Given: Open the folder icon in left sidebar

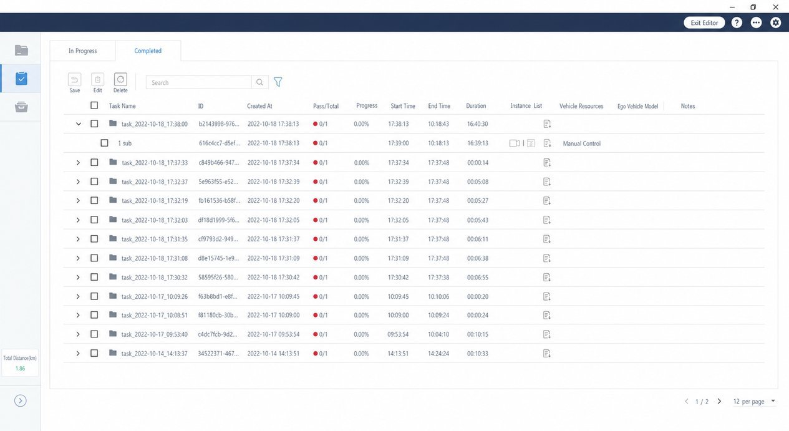Looking at the screenshot, I should pos(21,50).
